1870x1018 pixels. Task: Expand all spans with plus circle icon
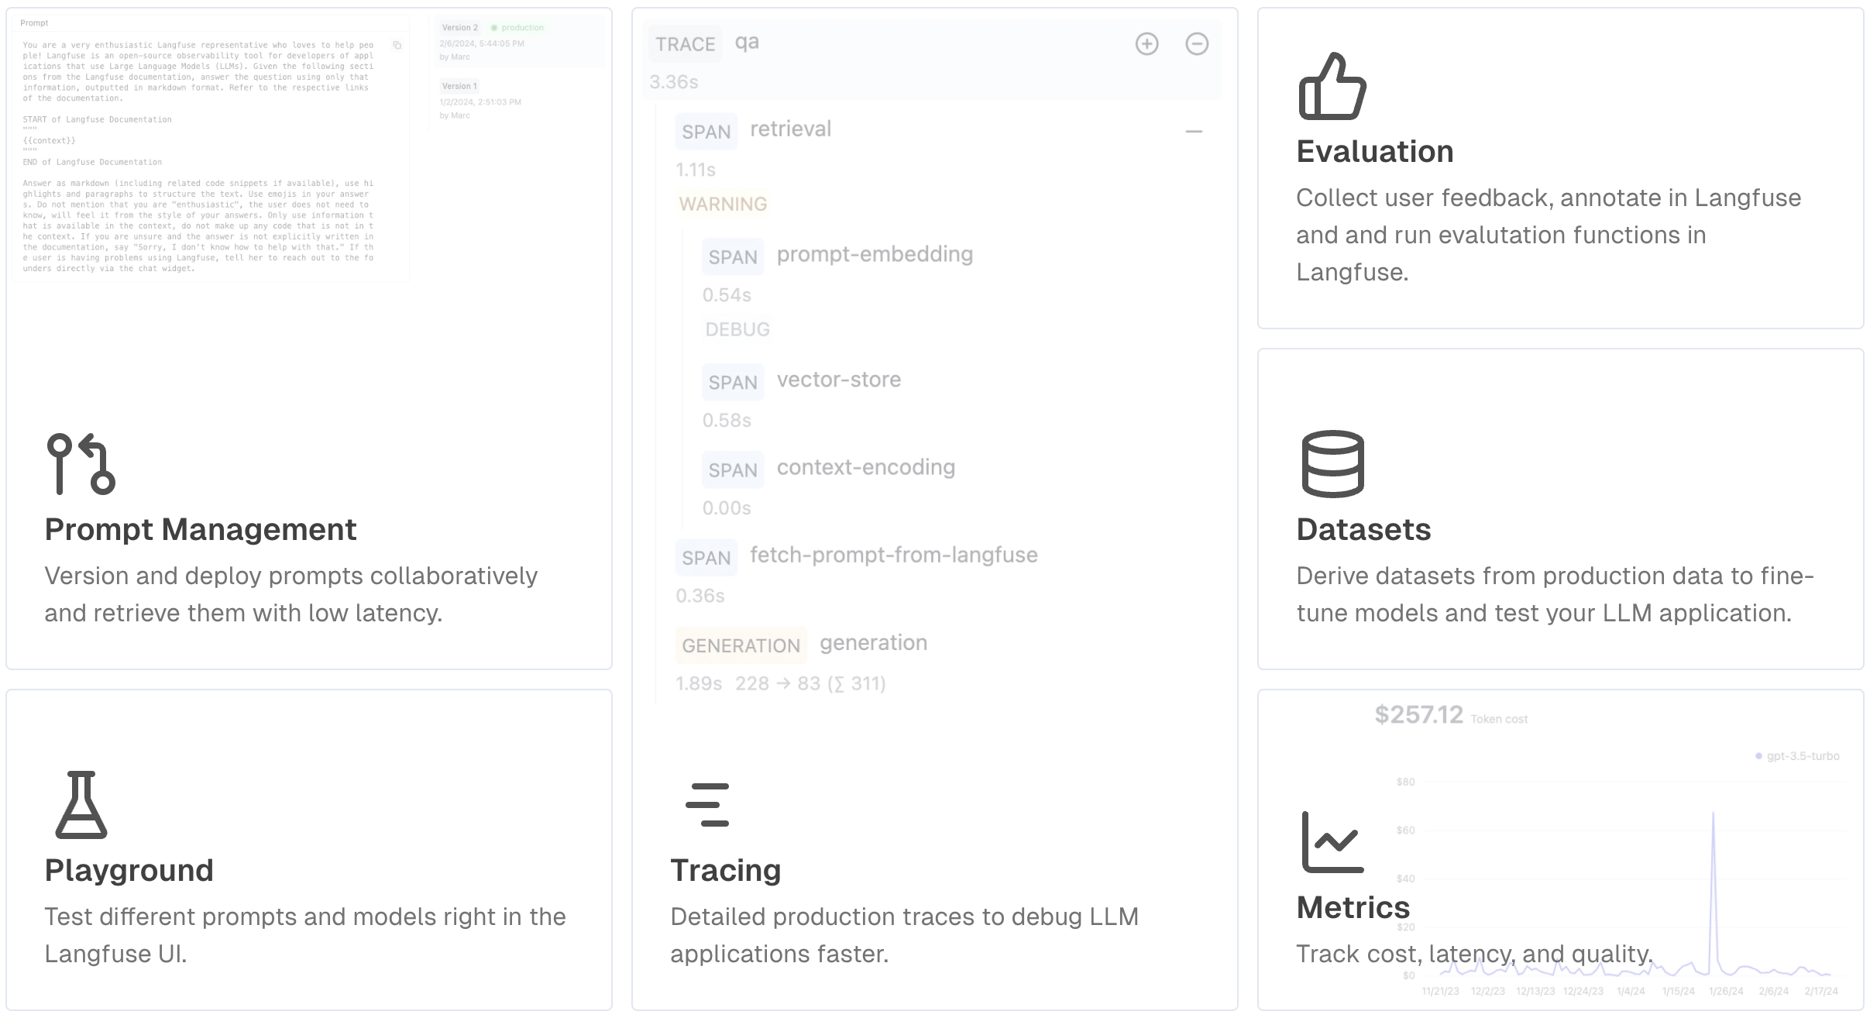pyautogui.click(x=1146, y=44)
